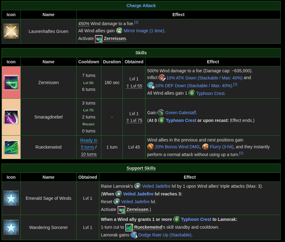
Task: Open the bold Veiled Jadefire link
Action: [138, 194]
